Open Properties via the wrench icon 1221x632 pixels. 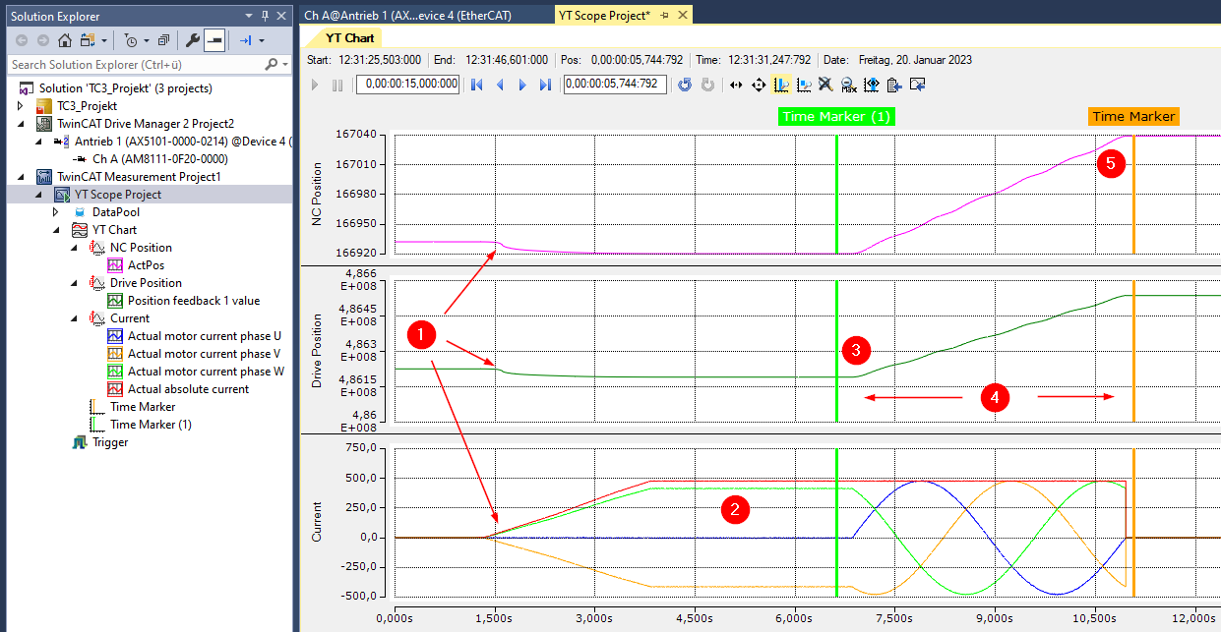[x=192, y=40]
